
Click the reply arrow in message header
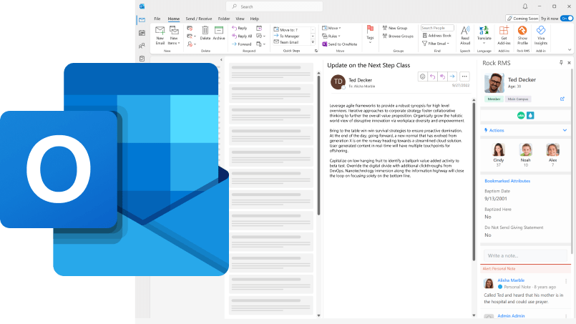coord(432,77)
